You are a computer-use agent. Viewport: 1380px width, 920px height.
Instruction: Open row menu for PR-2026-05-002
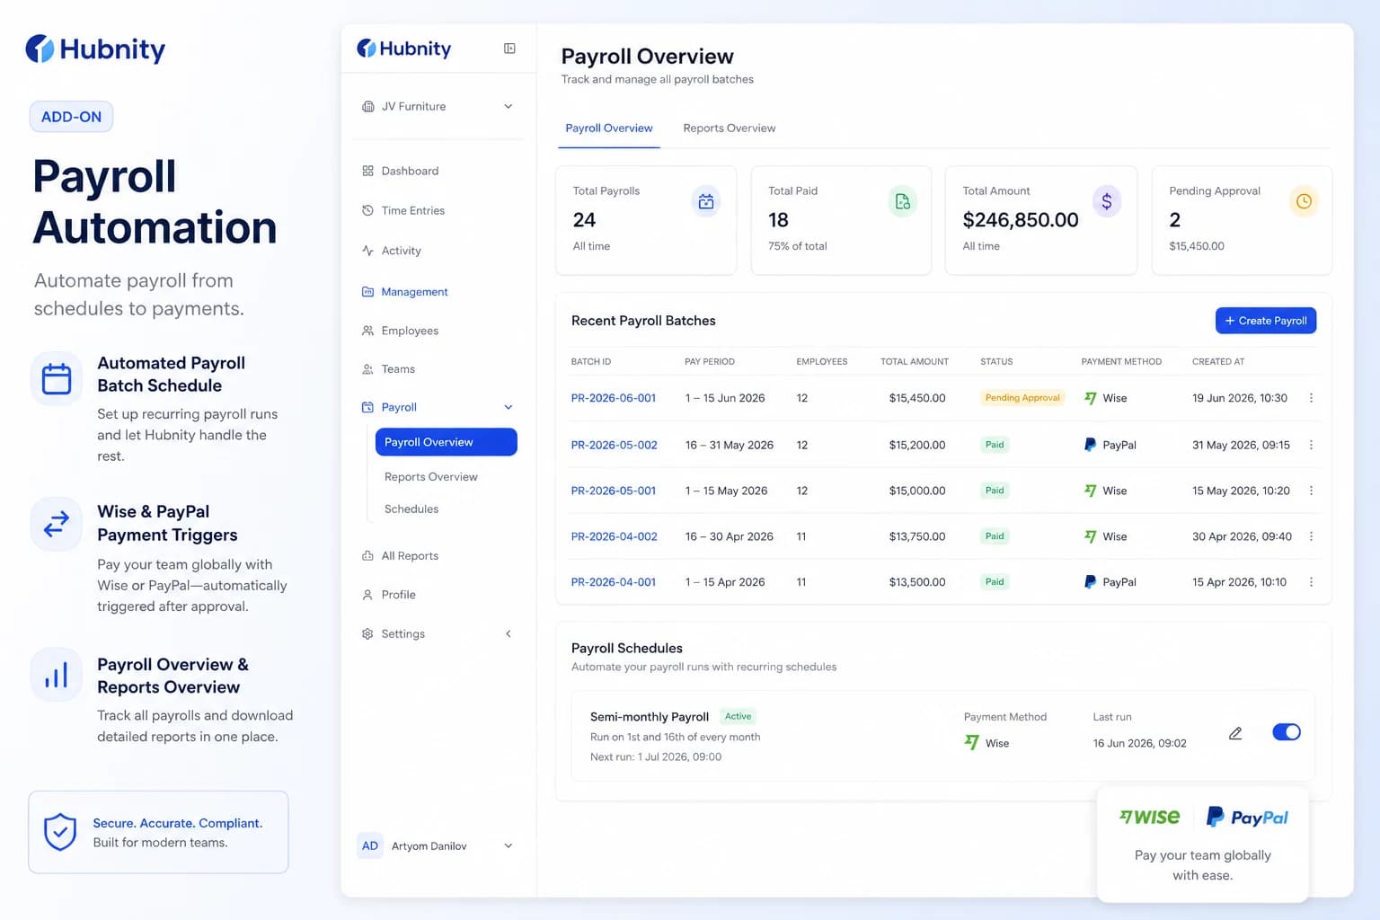pos(1311,445)
